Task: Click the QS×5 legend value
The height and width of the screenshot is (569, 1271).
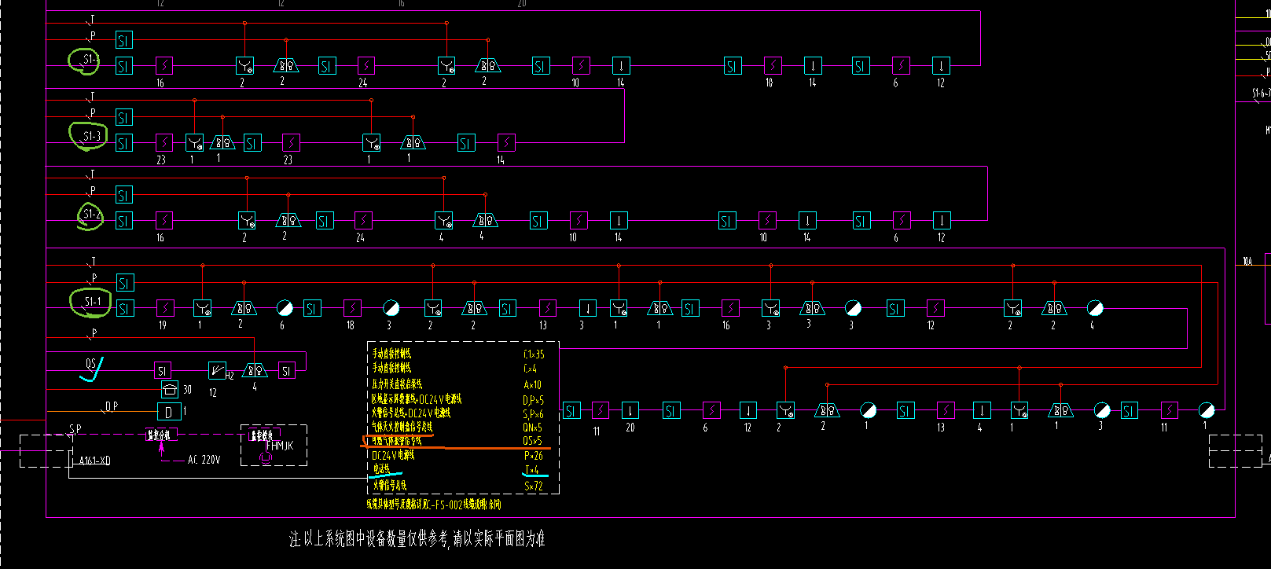Action: pyautogui.click(x=532, y=441)
